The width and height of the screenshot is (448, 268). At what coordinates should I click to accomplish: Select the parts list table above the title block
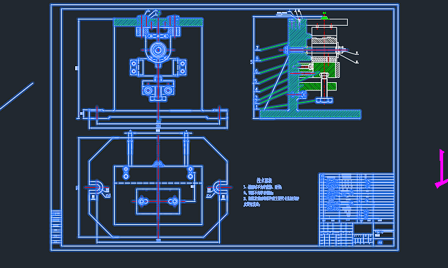click(357, 198)
